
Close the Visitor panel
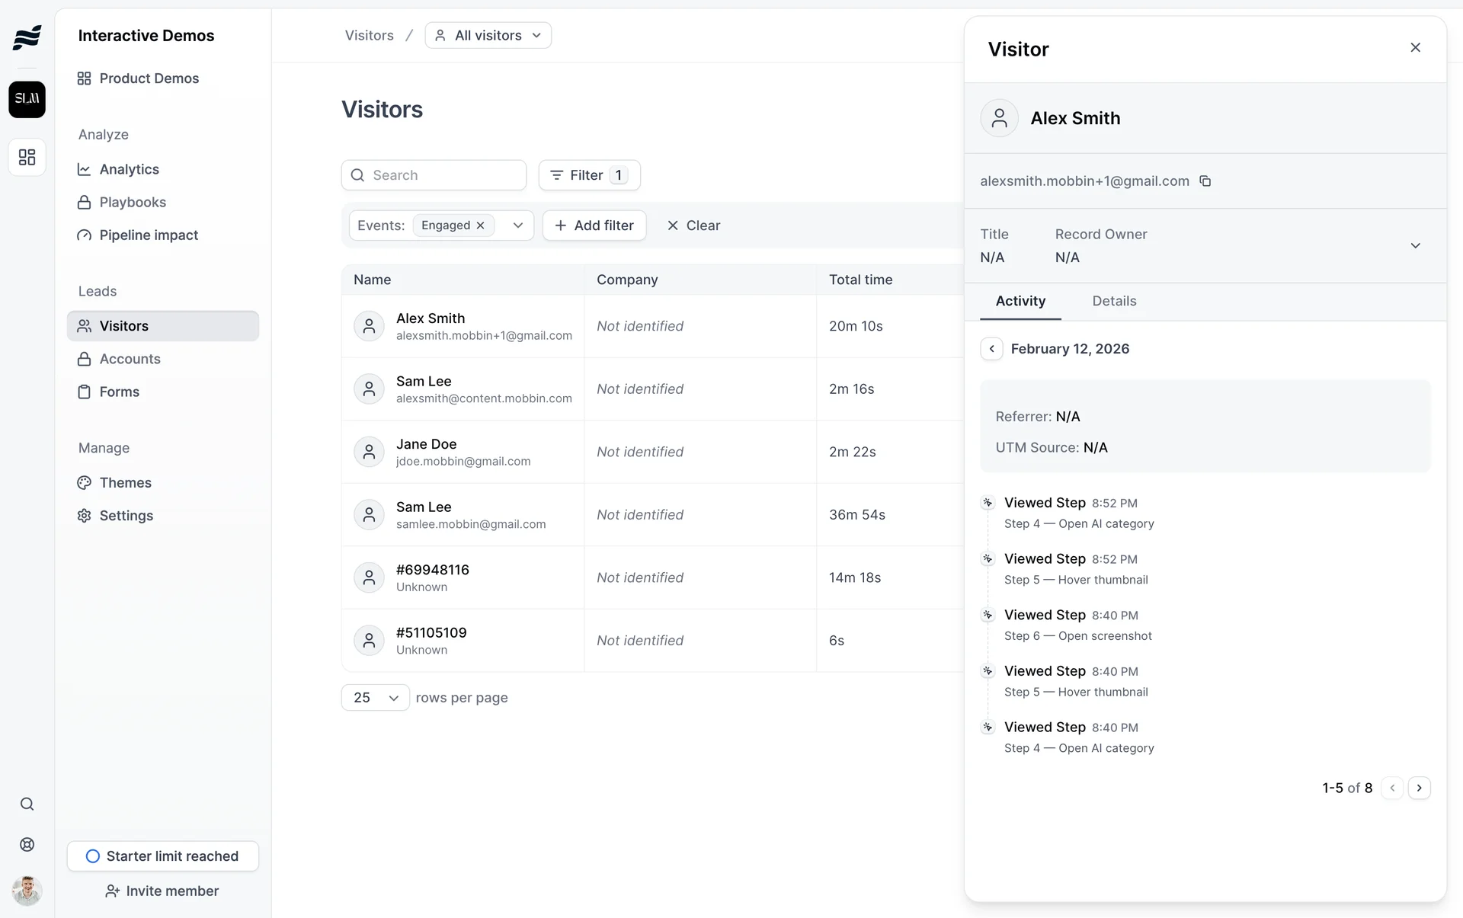(x=1415, y=48)
